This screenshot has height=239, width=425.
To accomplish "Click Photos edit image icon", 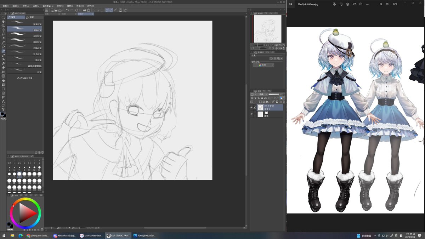I will [x=334, y=4].
